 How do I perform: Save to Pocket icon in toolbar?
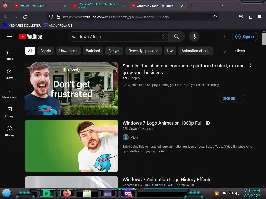pyautogui.click(x=241, y=17)
